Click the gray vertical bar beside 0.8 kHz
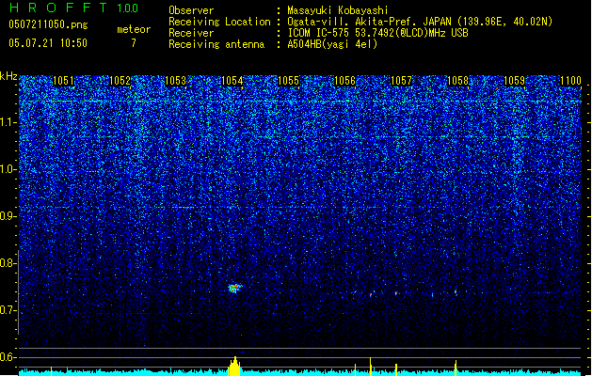The image size is (592, 376). (x=18, y=292)
